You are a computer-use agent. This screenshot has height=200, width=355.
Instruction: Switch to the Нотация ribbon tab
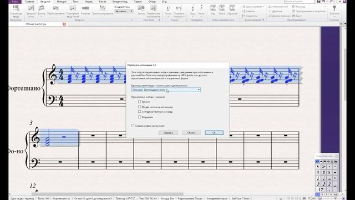pos(62,2)
